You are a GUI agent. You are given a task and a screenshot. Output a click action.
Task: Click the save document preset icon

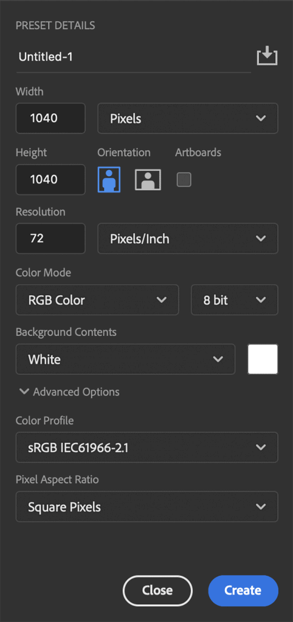point(267,55)
